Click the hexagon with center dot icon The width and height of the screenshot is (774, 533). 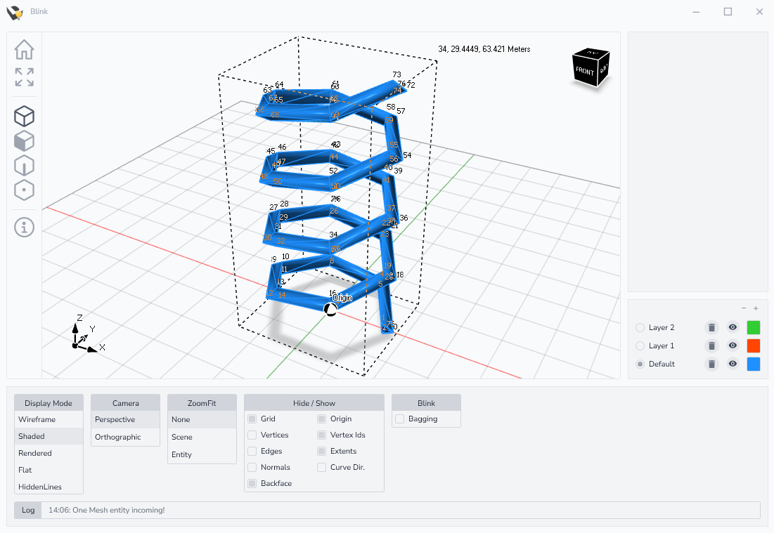[24, 190]
